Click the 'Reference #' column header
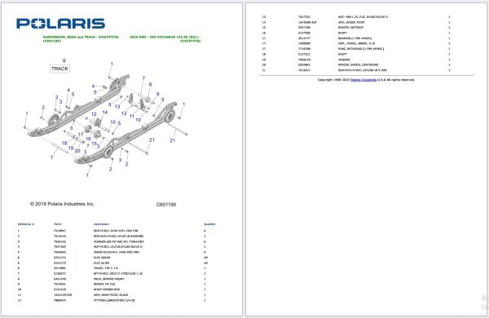 point(26,224)
